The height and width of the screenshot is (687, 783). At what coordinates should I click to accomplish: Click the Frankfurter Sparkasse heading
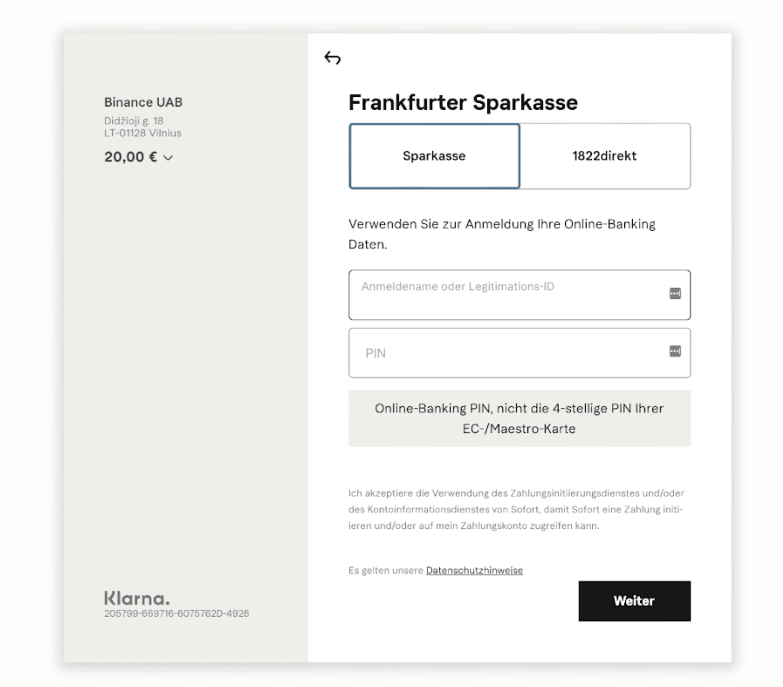[x=463, y=103]
